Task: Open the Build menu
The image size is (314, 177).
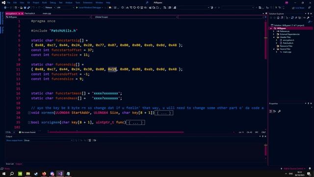Action: [45, 2]
